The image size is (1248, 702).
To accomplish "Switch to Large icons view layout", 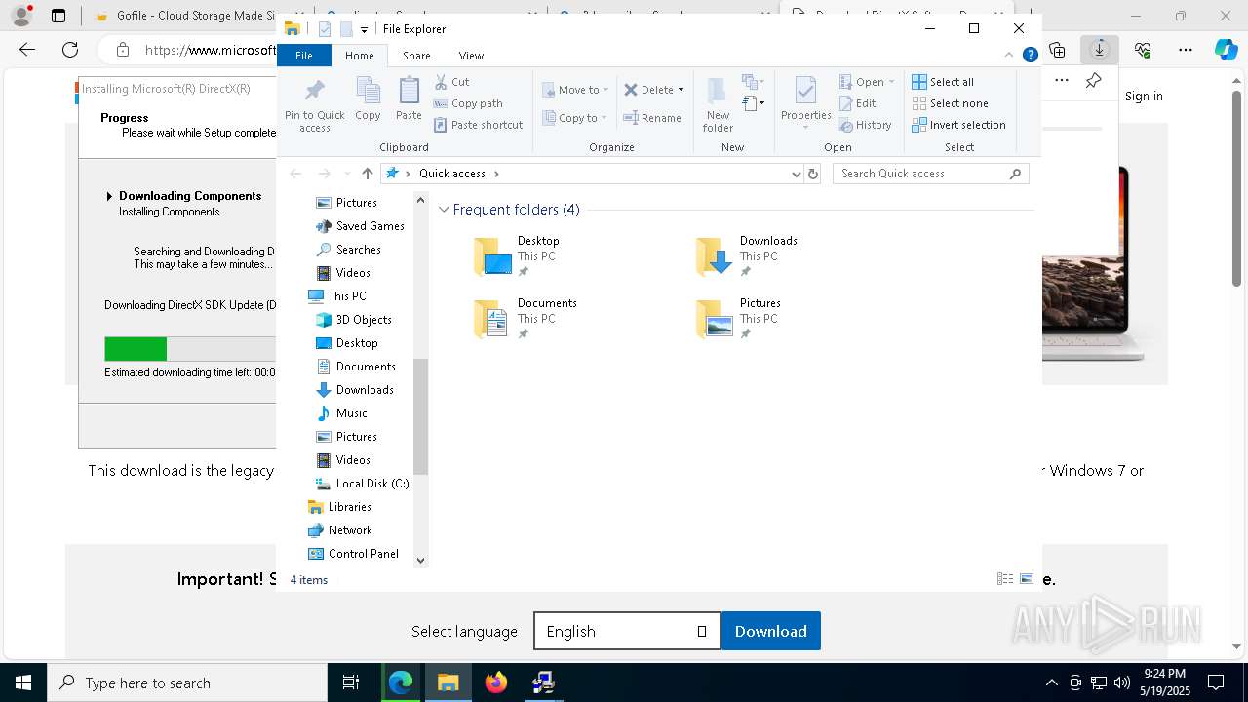I will pyautogui.click(x=1027, y=579).
